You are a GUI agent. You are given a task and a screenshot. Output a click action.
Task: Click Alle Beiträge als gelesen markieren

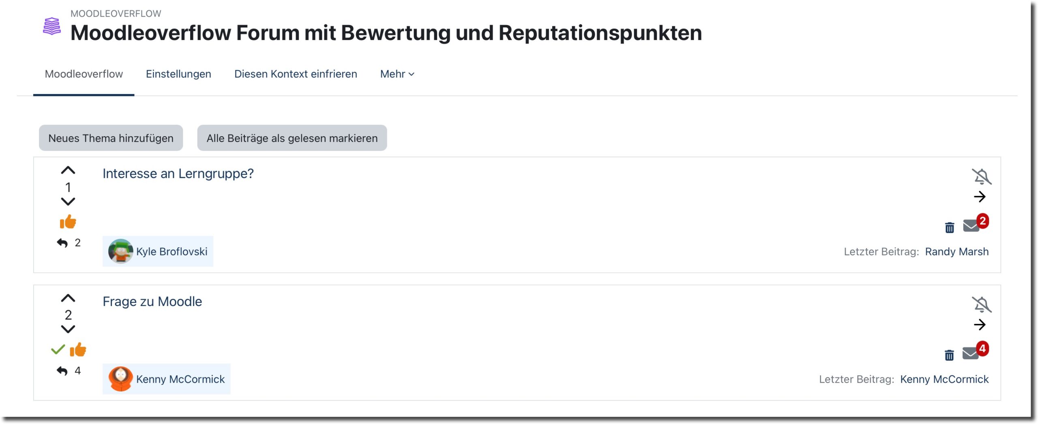point(292,138)
